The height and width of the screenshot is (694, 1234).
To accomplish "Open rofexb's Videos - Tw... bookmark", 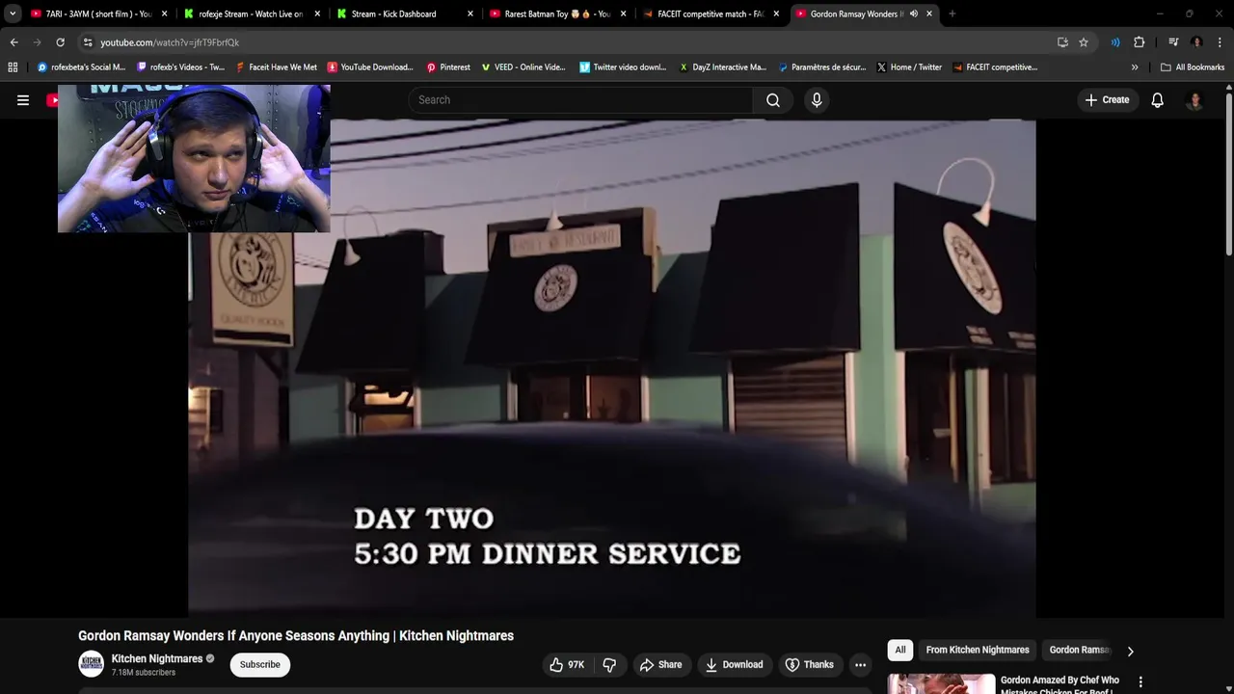I will coord(180,67).
